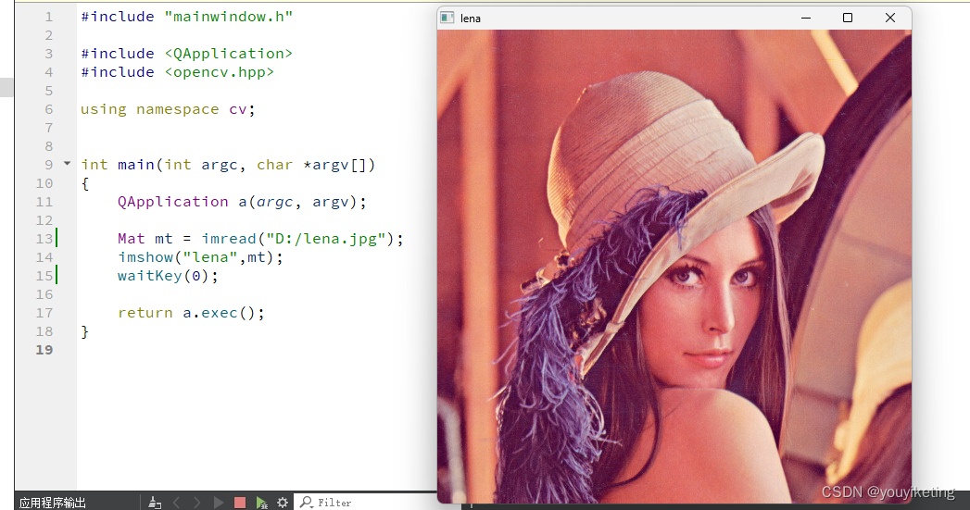Click the QApplication type on line 11
This screenshot has height=510, width=970.
pyautogui.click(x=172, y=202)
